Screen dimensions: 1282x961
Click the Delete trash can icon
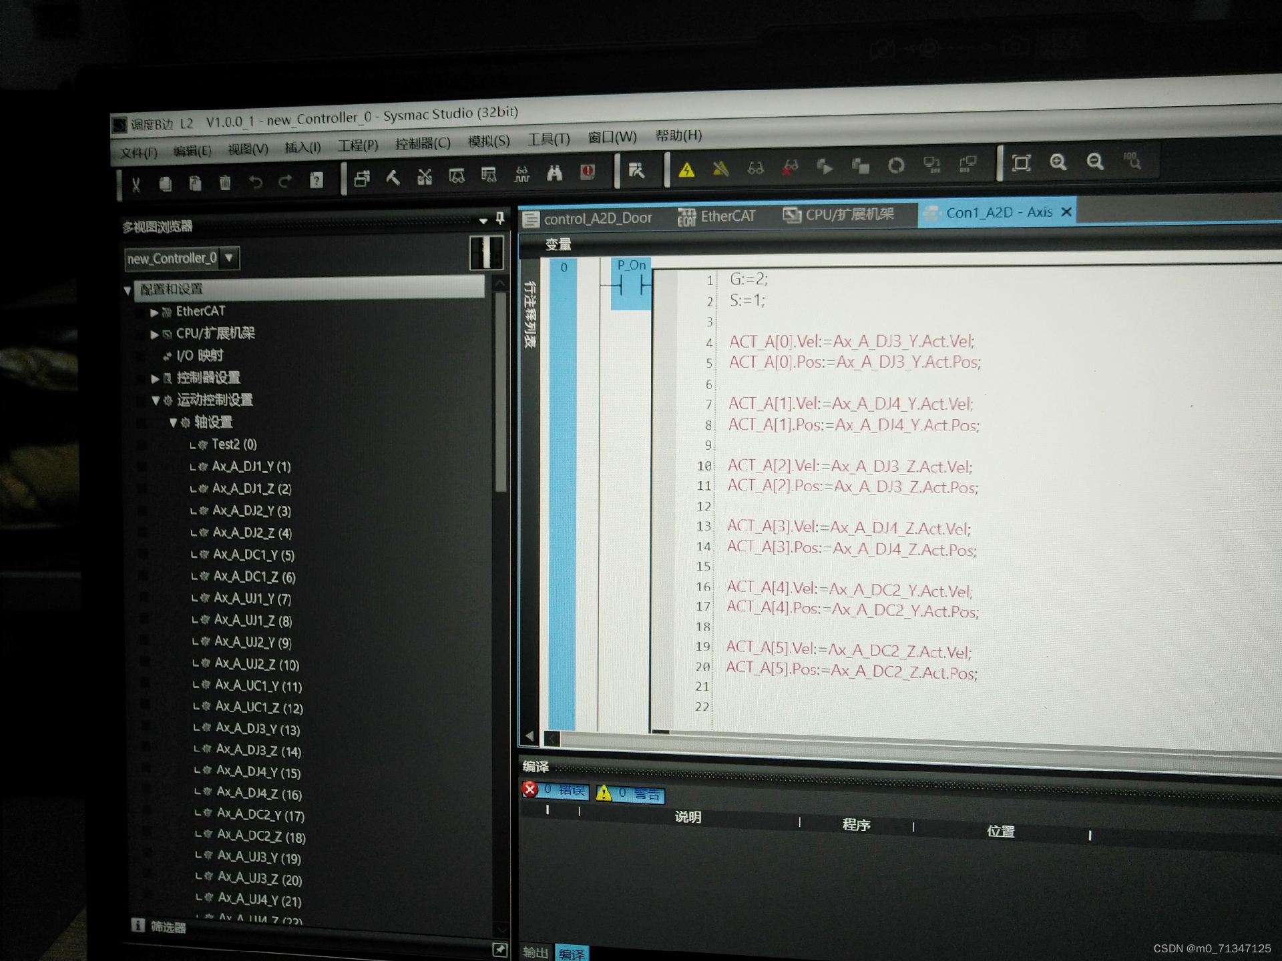click(225, 182)
